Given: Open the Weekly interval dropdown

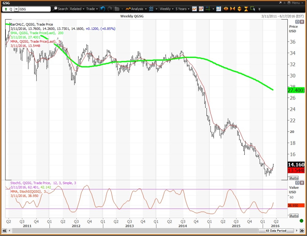Looking at the screenshot, I should 167,9.
